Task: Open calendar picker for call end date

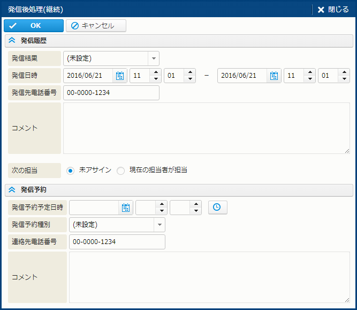Action: click(x=274, y=76)
